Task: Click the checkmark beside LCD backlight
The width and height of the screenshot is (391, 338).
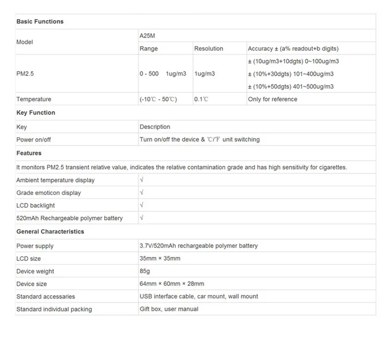Action: click(x=142, y=205)
